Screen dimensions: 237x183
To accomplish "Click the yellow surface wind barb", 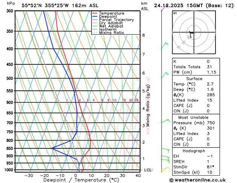I will (164, 171).
